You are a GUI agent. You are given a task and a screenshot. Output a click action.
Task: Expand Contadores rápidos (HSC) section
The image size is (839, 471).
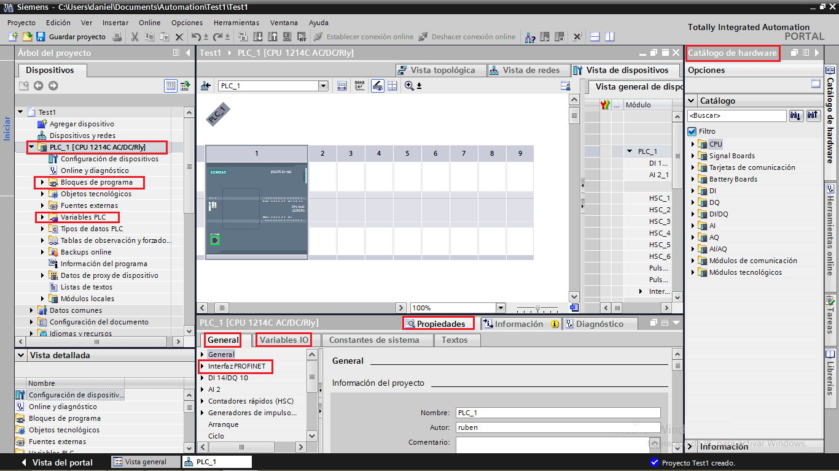(x=203, y=401)
